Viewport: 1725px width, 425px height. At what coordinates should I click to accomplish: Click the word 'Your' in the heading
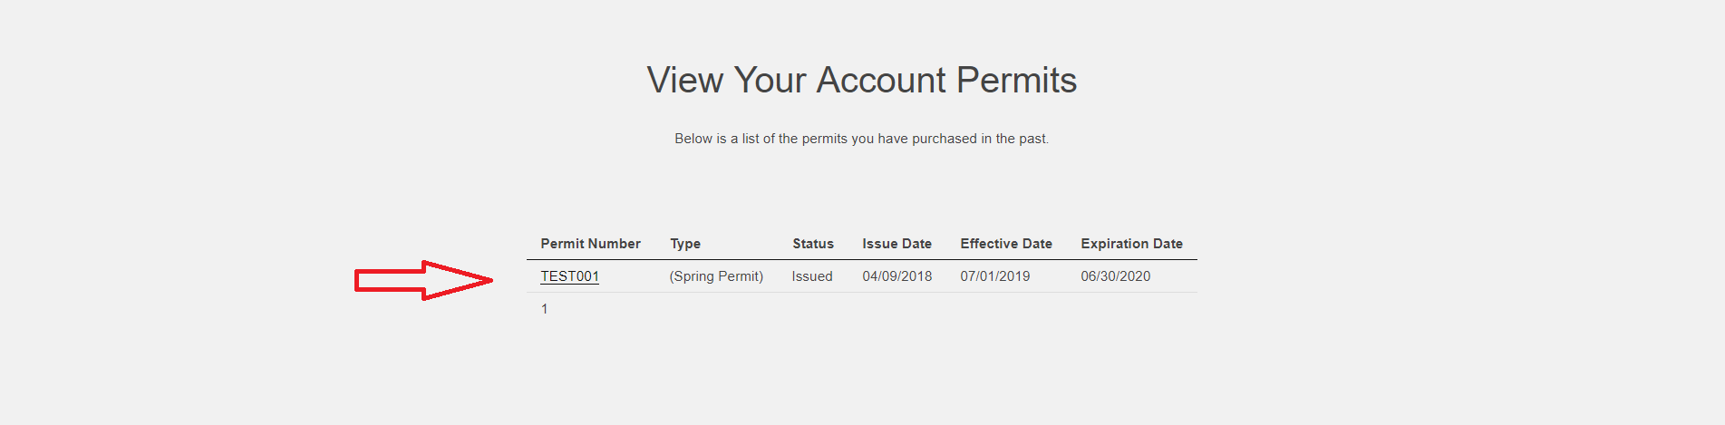coord(770,81)
